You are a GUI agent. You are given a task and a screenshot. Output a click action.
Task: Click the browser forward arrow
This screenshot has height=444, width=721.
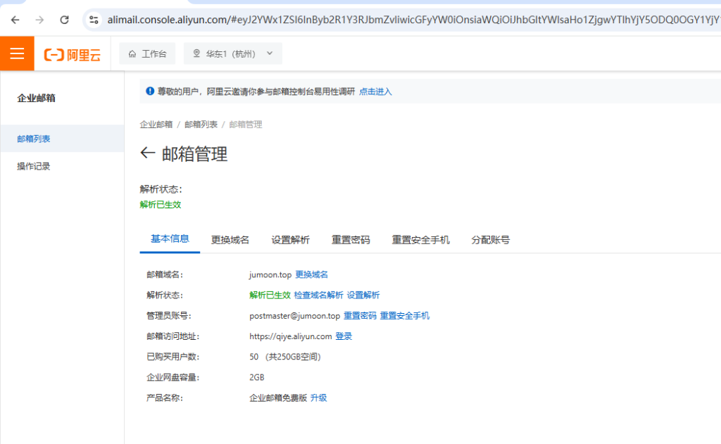[x=39, y=20]
